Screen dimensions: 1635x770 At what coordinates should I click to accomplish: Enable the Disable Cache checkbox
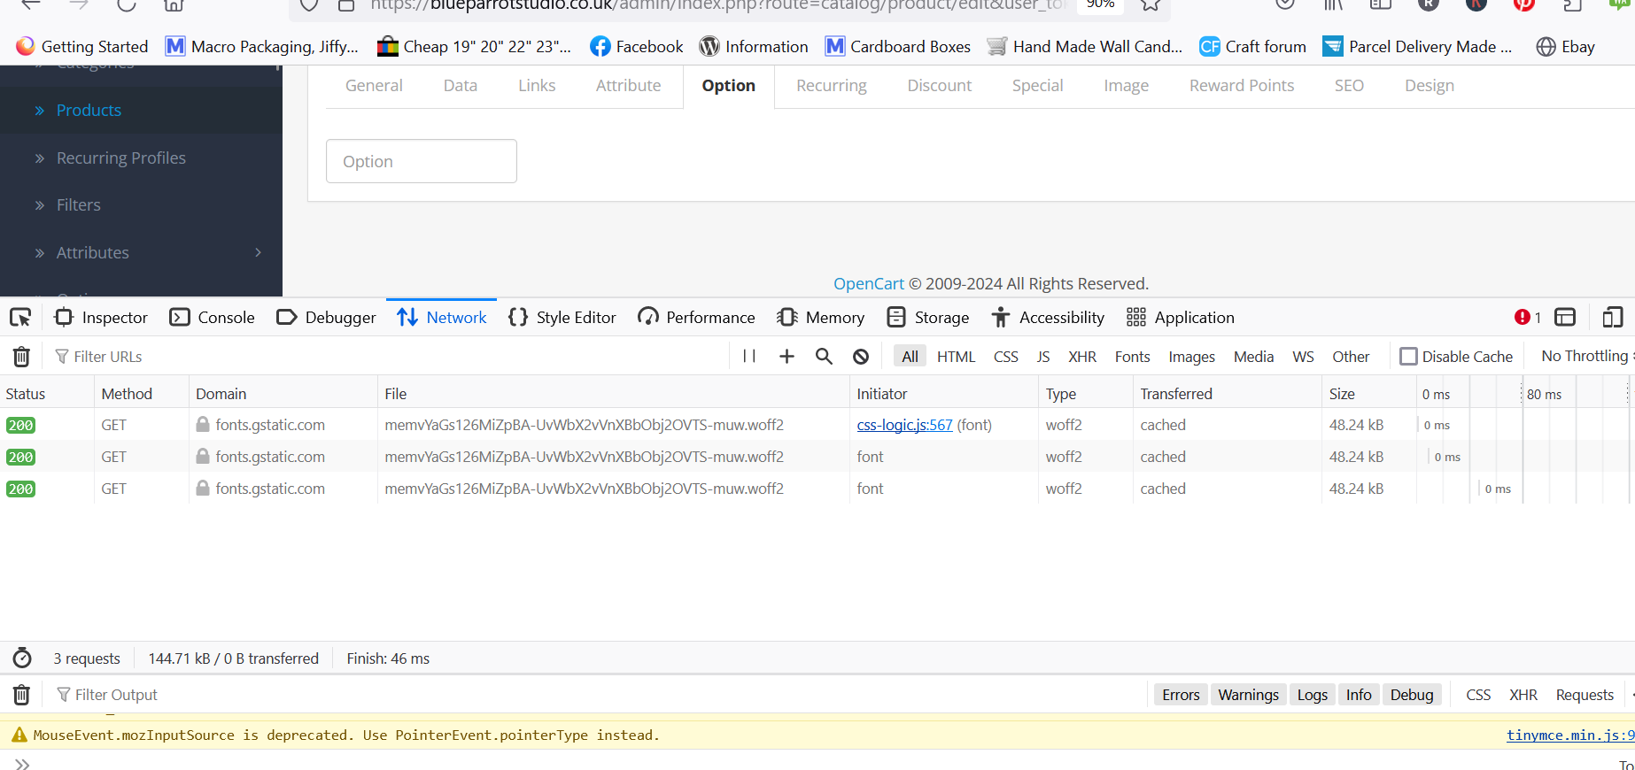[1408, 357]
